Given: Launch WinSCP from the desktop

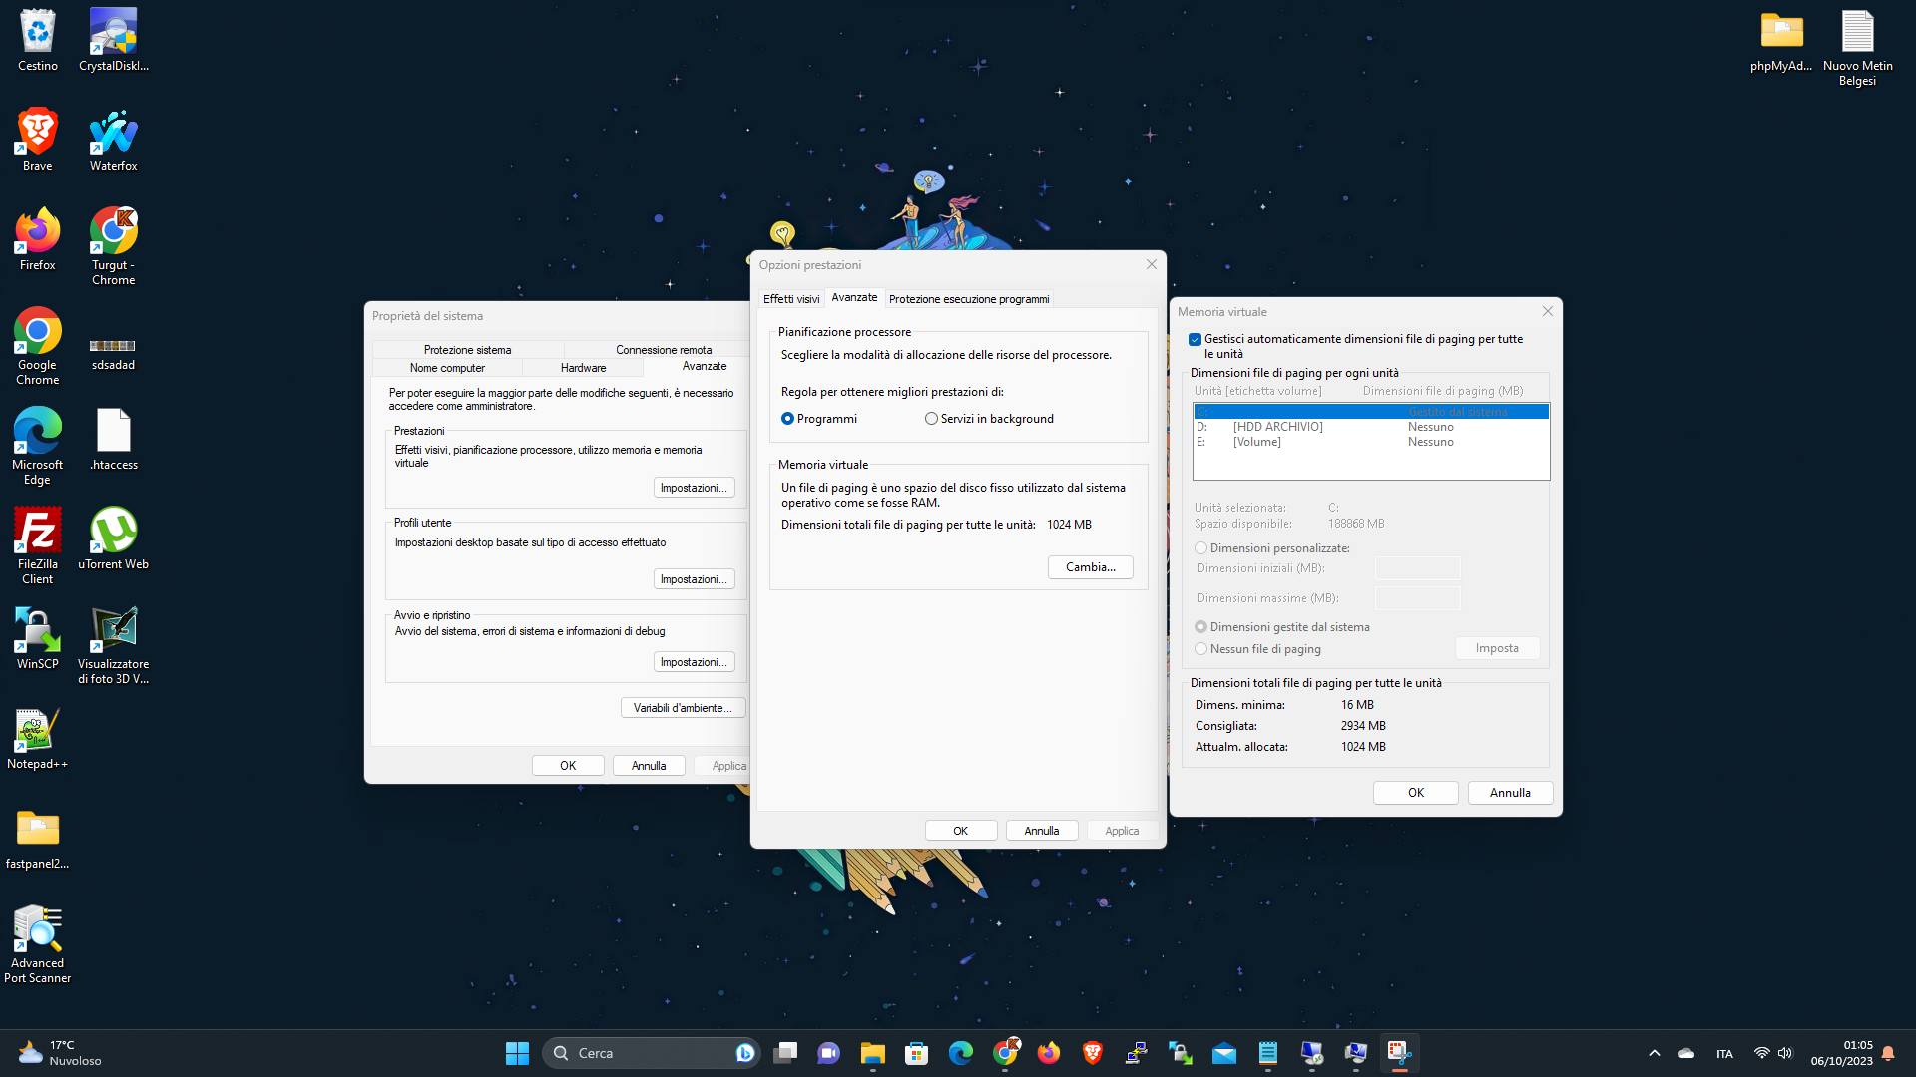Looking at the screenshot, I should point(37,628).
